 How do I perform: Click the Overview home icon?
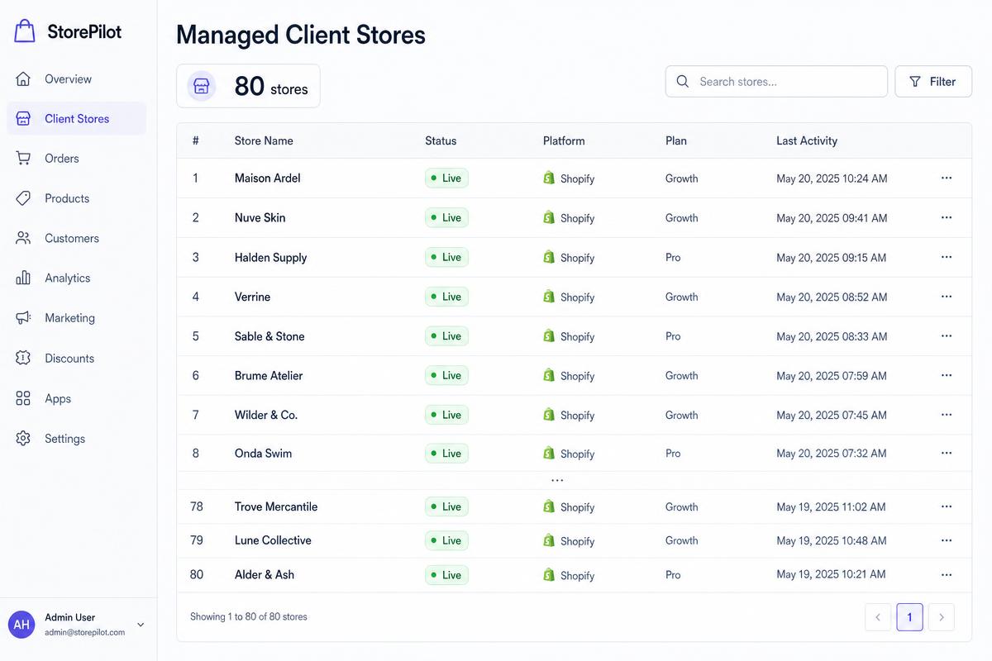point(23,79)
